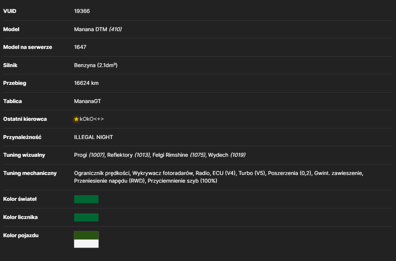This screenshot has width=396, height=261.
Task: Click the ECU (V4) entry
Action: tap(224, 173)
